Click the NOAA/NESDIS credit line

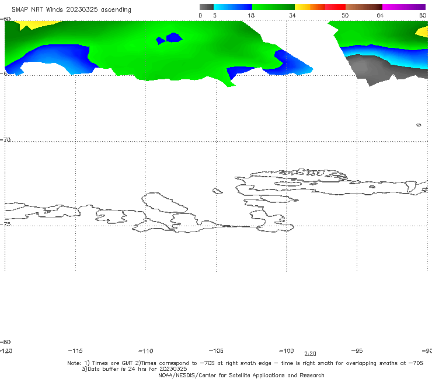tap(241, 376)
